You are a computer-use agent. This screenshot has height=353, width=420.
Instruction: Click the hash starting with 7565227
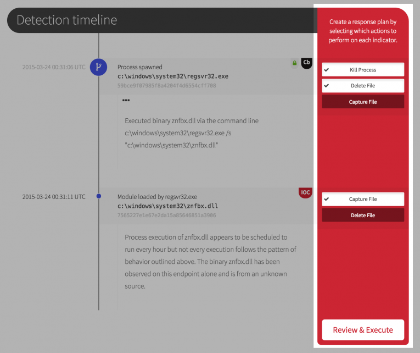tap(166, 216)
